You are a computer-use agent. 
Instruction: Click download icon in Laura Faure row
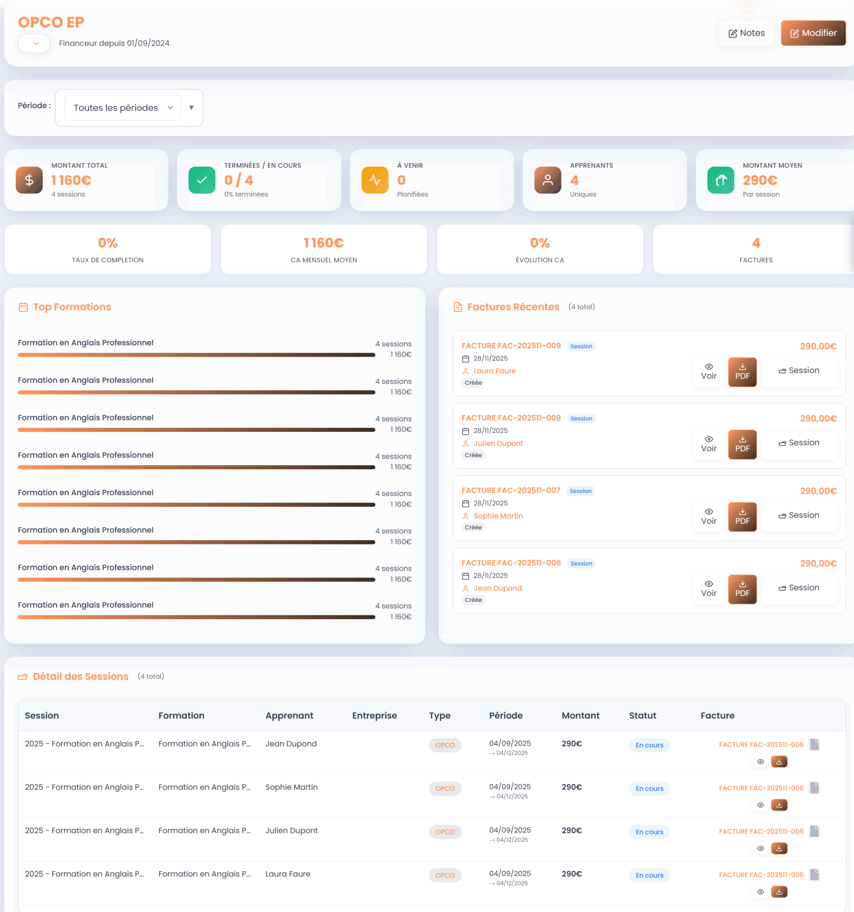pos(779,892)
